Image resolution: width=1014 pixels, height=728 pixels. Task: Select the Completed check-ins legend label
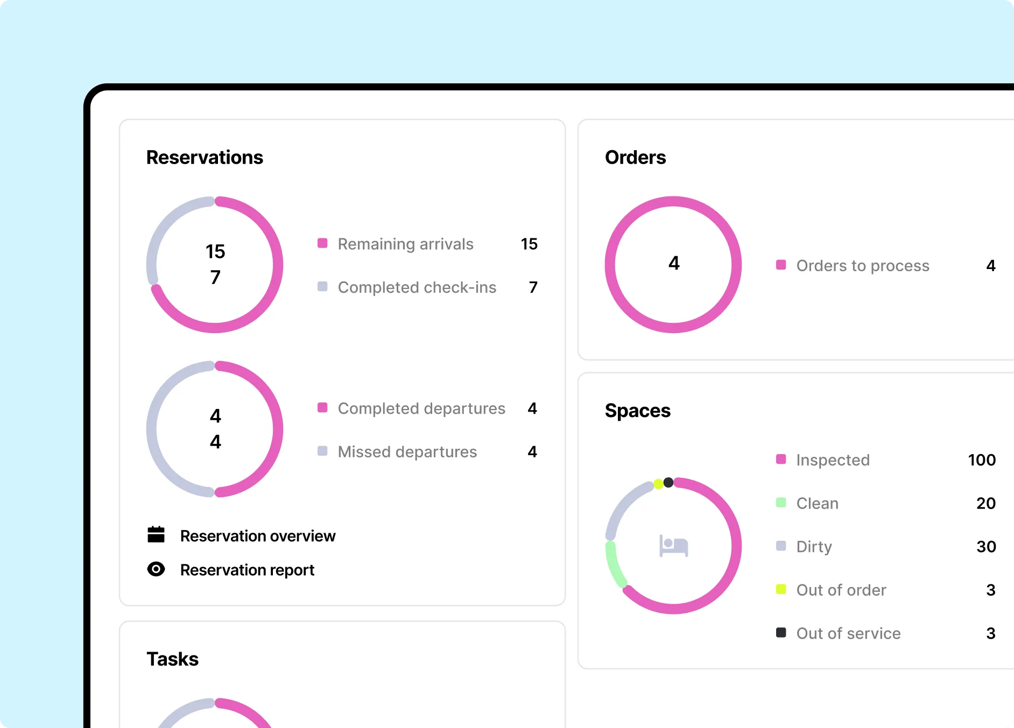click(417, 287)
